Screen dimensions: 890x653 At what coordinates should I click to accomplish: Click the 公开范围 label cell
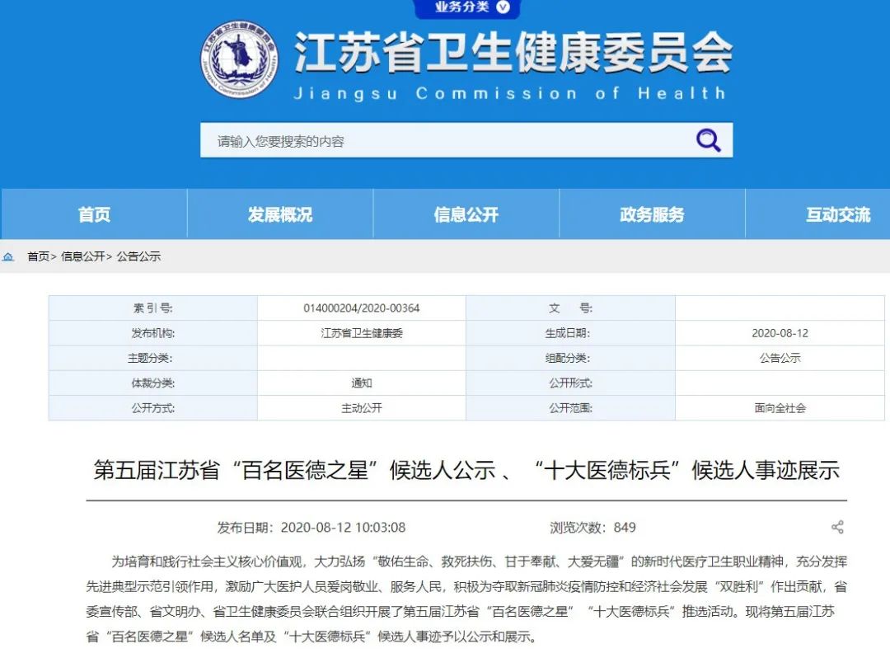(x=570, y=407)
